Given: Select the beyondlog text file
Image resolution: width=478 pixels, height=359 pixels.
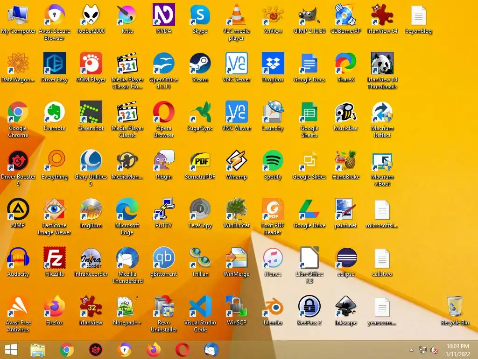Looking at the screenshot, I should pos(418,15).
